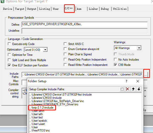Uncheck One ELF Section per Function
The width and height of the screenshot is (153, 133).
[9, 65]
